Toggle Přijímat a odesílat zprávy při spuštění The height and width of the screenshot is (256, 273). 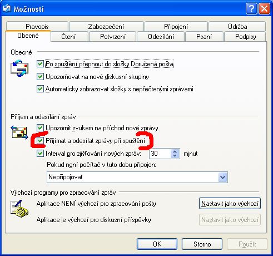(x=40, y=141)
